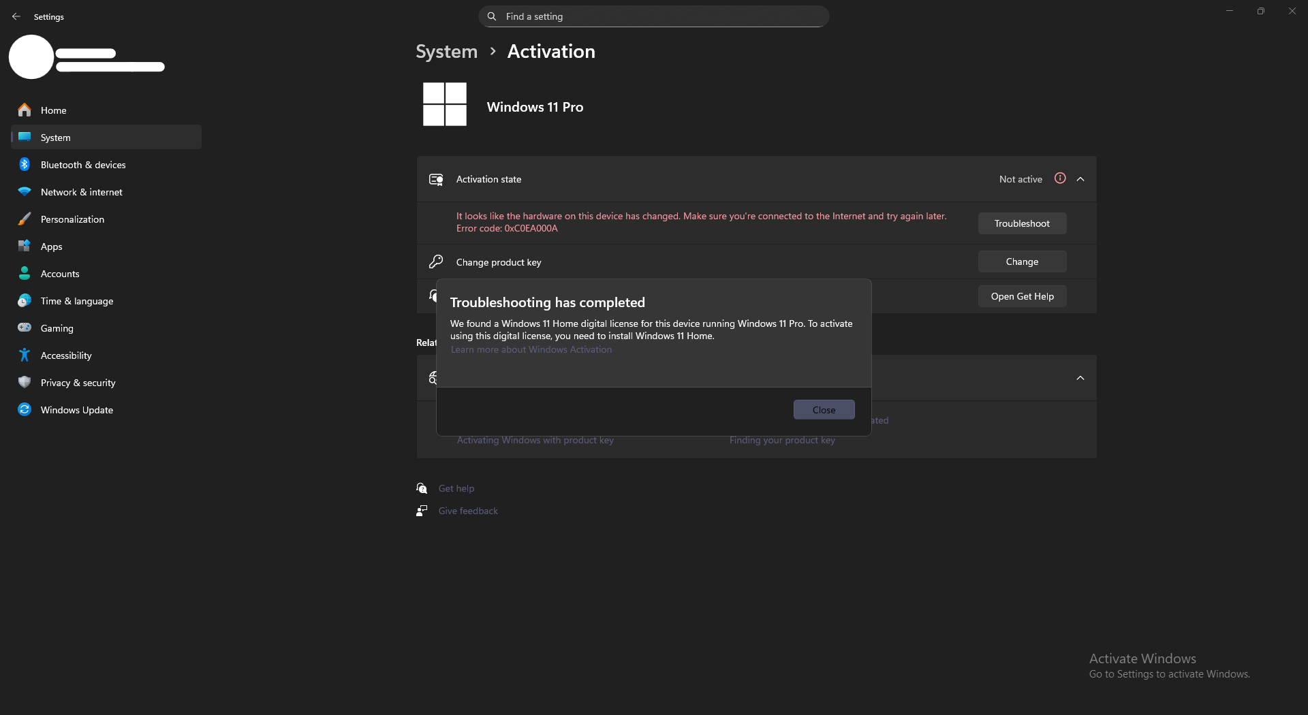The width and height of the screenshot is (1308, 715).
Task: Click the Gaming controller icon
Action: click(x=25, y=328)
